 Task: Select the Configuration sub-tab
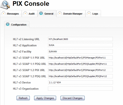(17, 24)
